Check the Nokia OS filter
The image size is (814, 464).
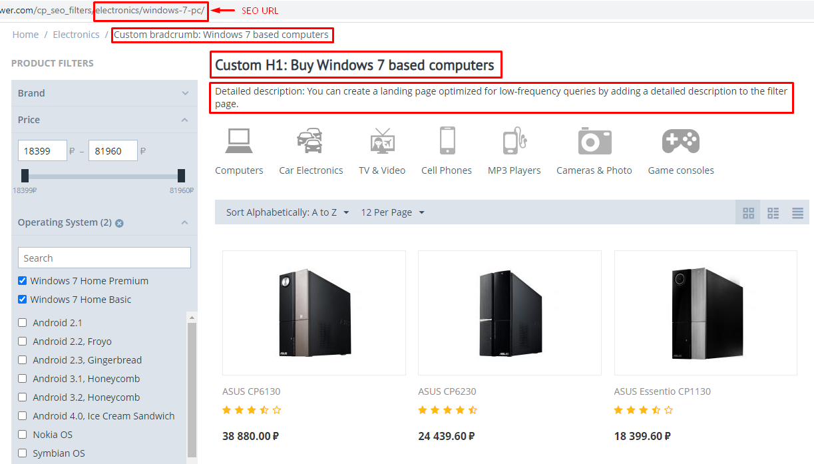[x=22, y=435]
